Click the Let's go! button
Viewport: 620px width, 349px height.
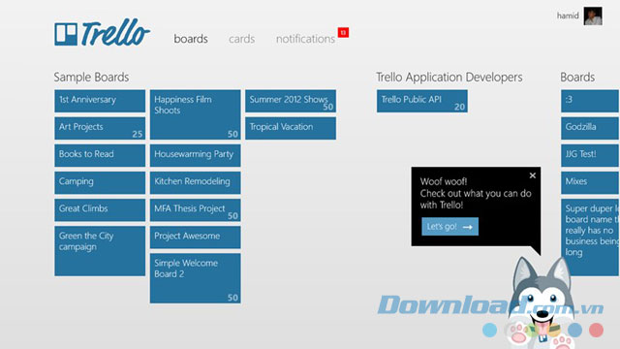[449, 227]
